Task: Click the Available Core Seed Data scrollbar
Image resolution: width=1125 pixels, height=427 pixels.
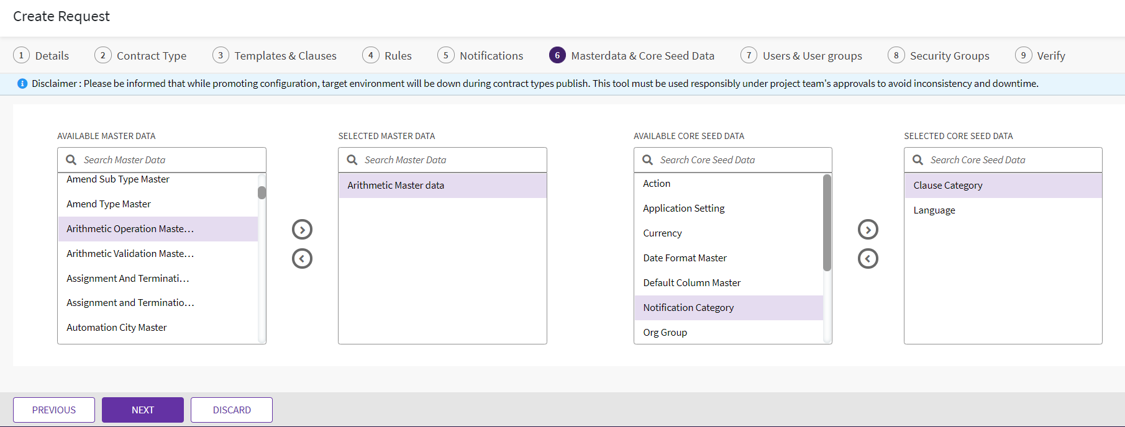Action: point(827,223)
